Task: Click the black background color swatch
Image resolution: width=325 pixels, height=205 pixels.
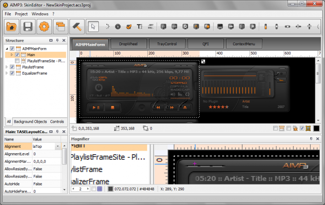Action: (x=316, y=128)
